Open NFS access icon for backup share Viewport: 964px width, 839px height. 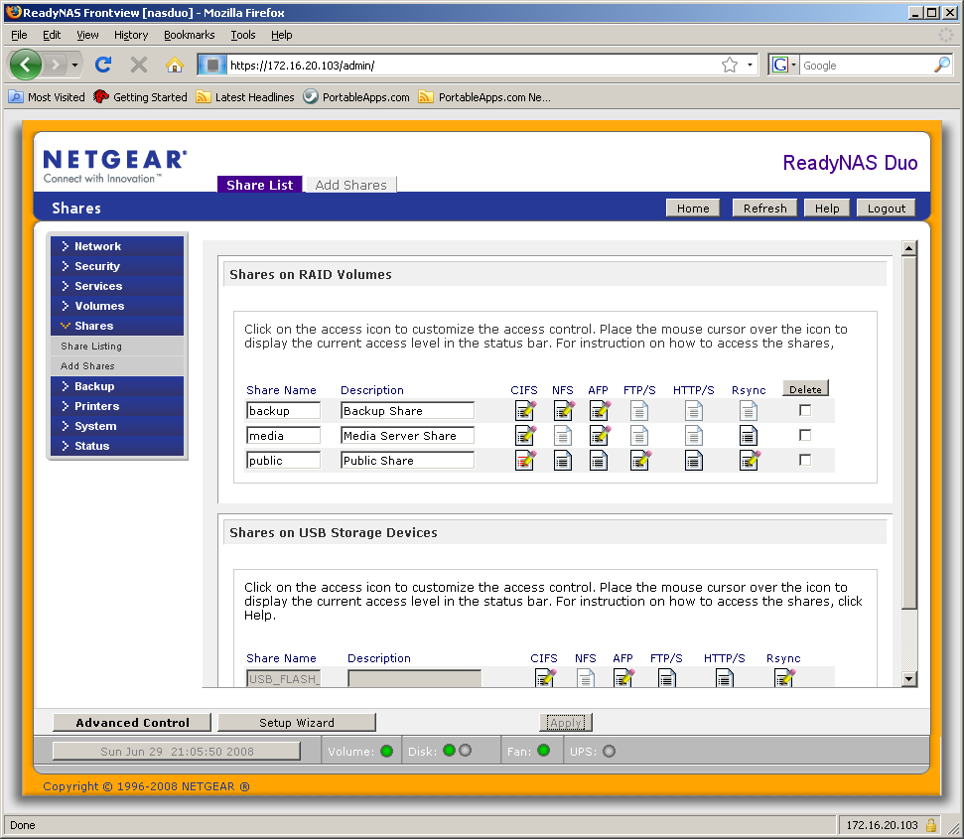(x=563, y=411)
